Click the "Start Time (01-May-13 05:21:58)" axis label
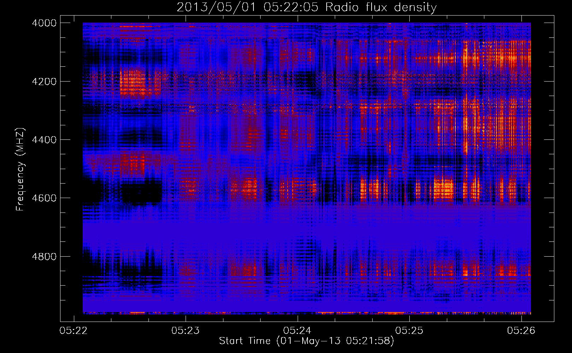 click(x=307, y=341)
